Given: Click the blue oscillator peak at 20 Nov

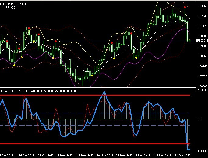Looking at the screenshot, I should 104,92.
